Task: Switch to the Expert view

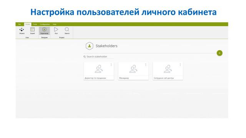Action: pos(32,31)
